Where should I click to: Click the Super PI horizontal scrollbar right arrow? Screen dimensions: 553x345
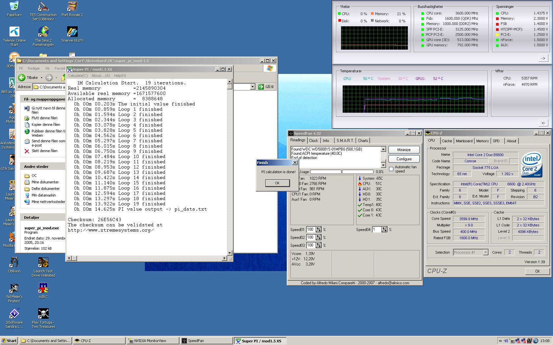point(224,258)
